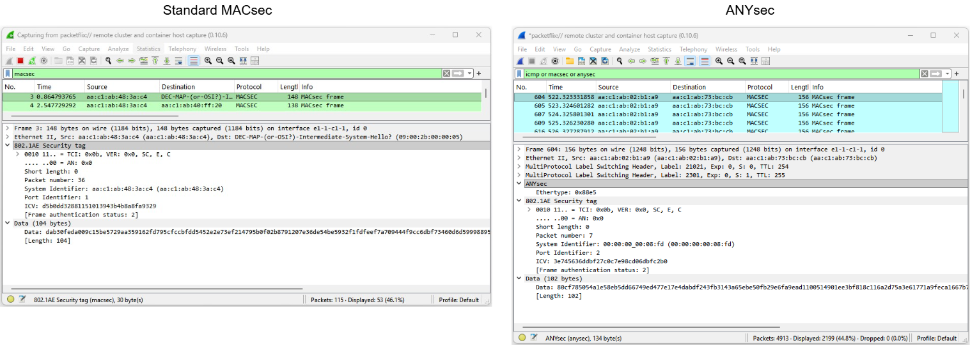Viewport: 970px width, 345px height.
Task: Toggle auto-scroll during live capture, ANYsec window
Action: 690,61
